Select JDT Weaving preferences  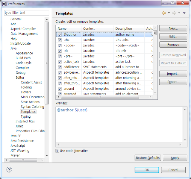[x=20, y=150]
